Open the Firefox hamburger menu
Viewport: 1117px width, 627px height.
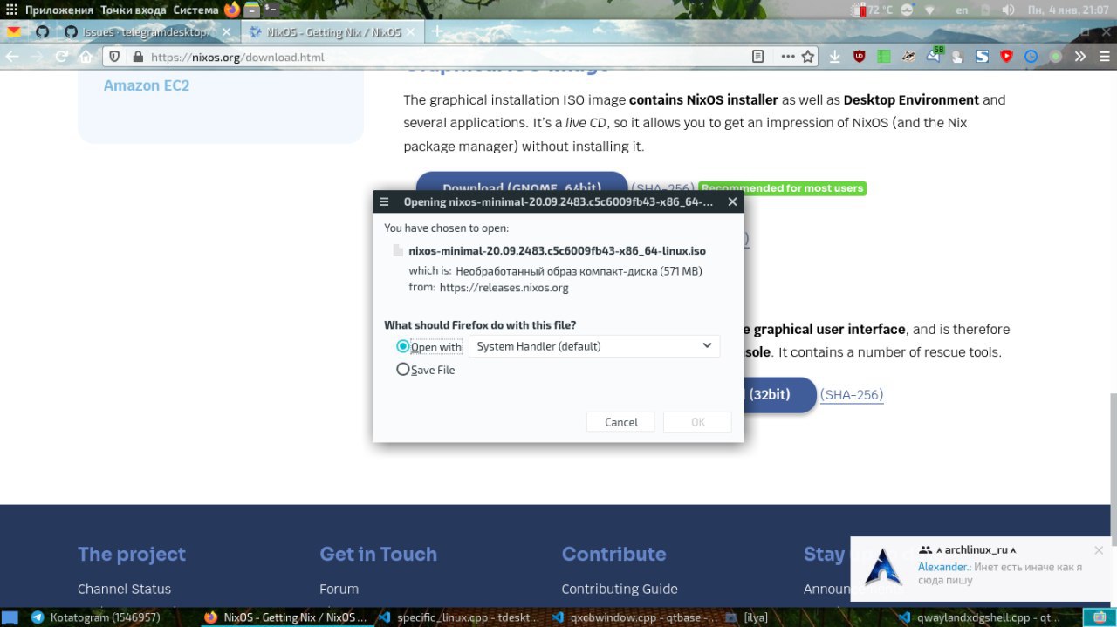click(1103, 56)
